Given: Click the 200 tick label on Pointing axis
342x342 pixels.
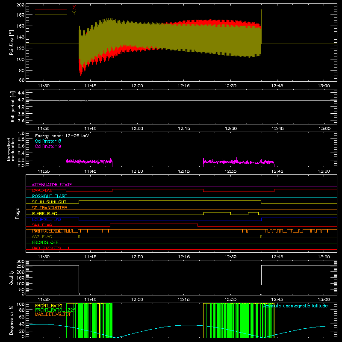Looking at the screenshot, I should tap(21, 5).
